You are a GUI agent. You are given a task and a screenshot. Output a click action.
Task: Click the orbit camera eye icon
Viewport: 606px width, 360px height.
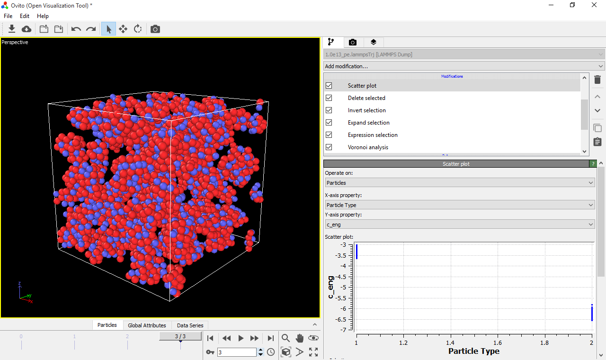313,338
